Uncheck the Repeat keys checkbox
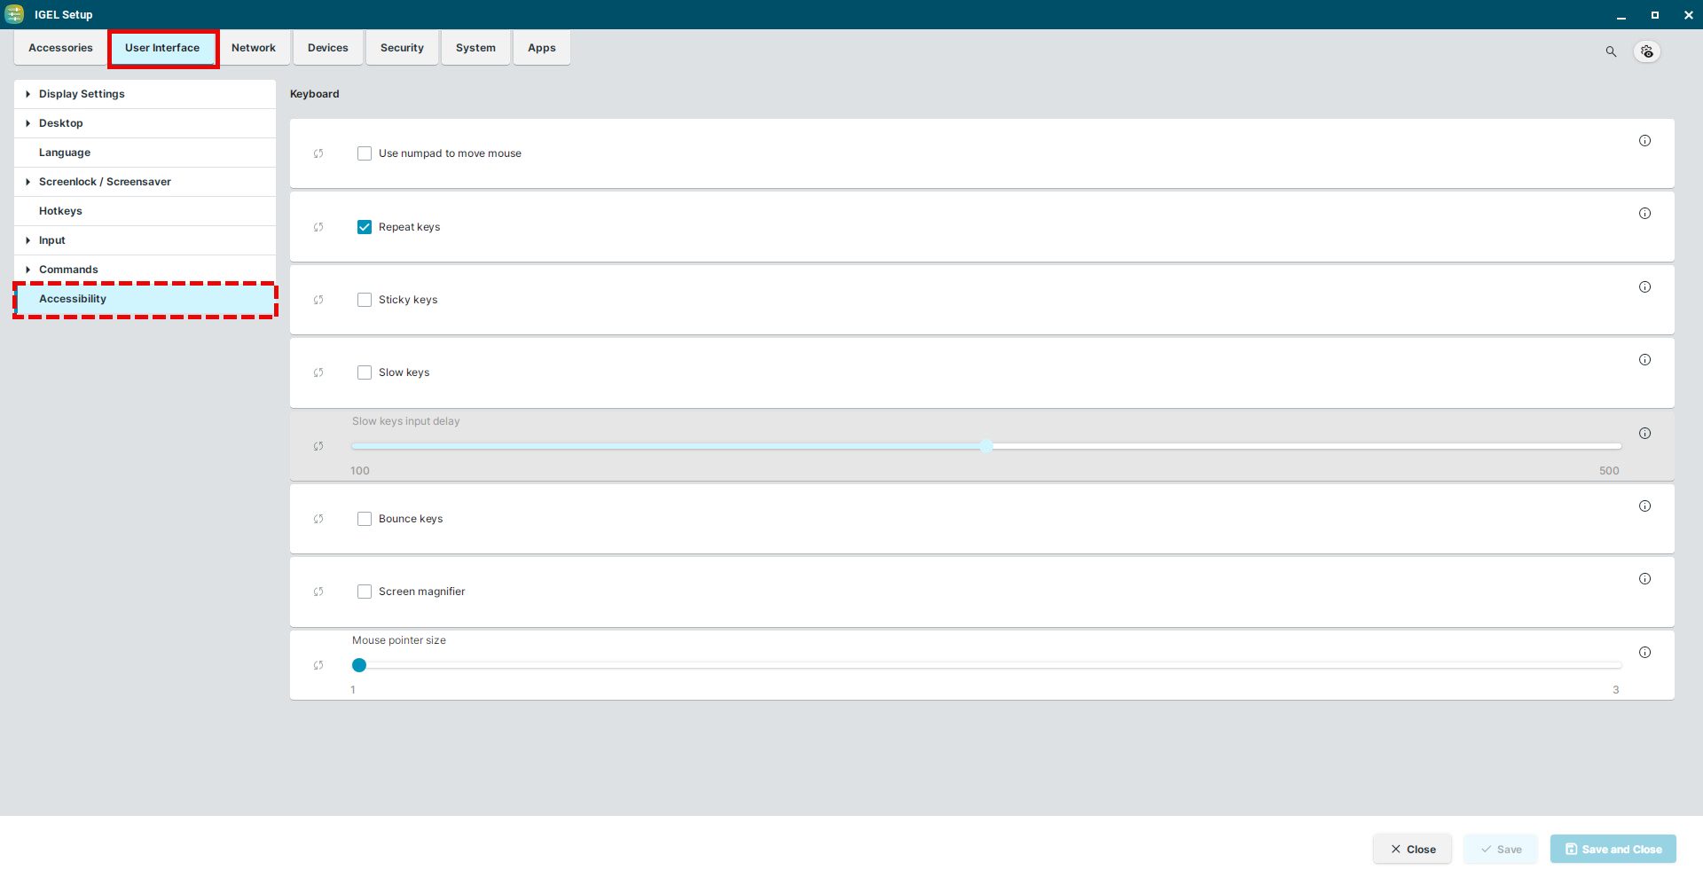Screen dimensions: 1703x878 [x=365, y=227]
